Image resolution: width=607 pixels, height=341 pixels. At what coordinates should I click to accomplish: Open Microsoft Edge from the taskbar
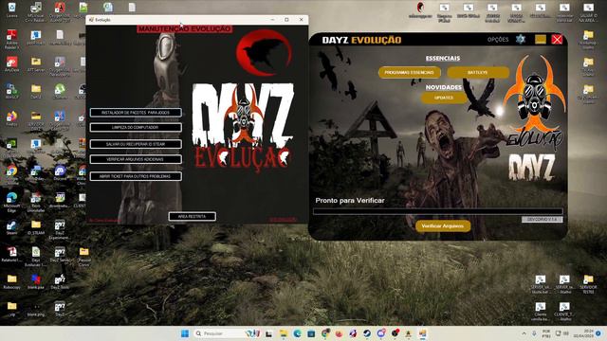(297, 333)
